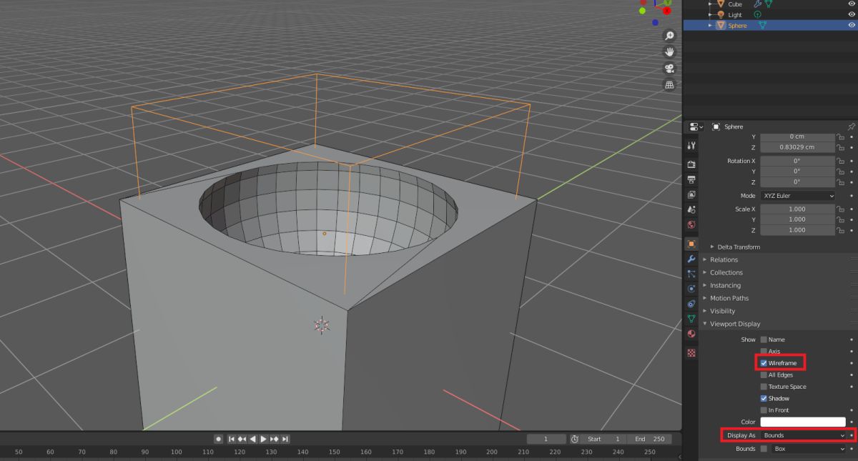Jump to next keyframe
The width and height of the screenshot is (858, 461).
tap(274, 439)
